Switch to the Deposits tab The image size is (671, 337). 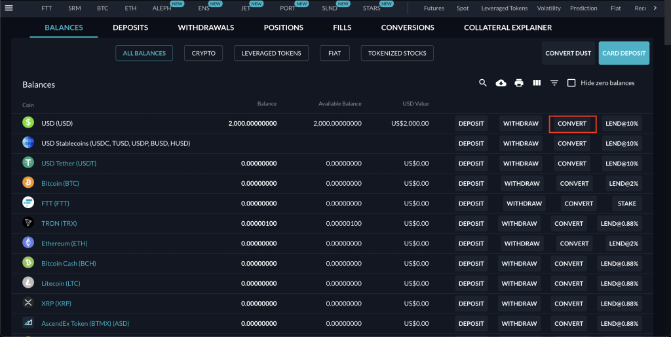pyautogui.click(x=130, y=27)
